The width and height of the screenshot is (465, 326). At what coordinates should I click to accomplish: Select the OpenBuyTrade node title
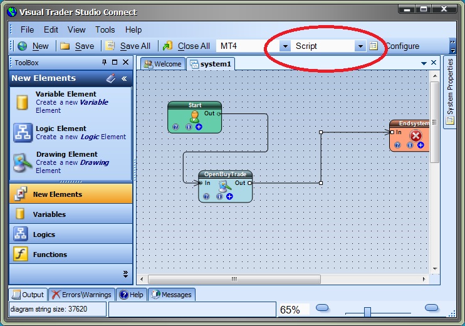225,174
